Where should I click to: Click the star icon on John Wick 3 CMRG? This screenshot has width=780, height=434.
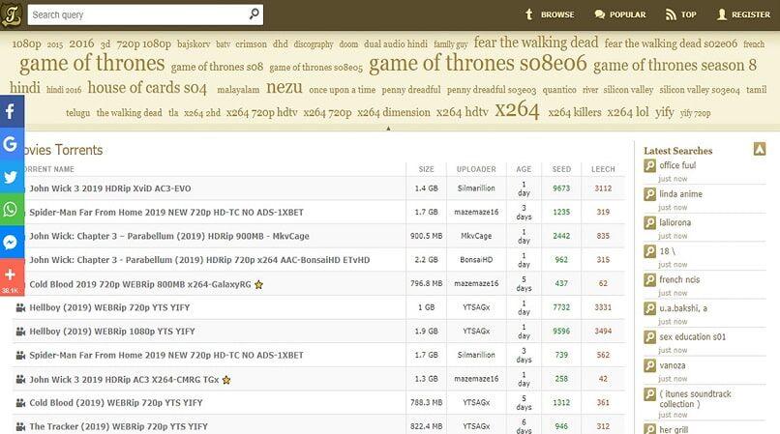[x=226, y=380]
